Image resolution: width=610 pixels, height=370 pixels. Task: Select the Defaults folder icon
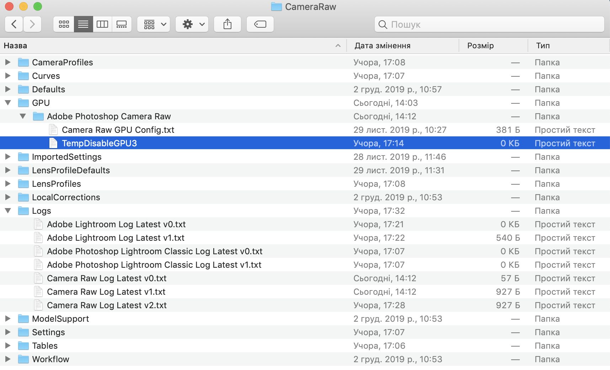(x=23, y=89)
